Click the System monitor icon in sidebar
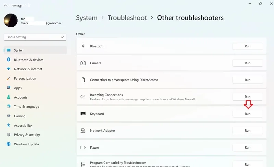274x167 pixels. 8,50
